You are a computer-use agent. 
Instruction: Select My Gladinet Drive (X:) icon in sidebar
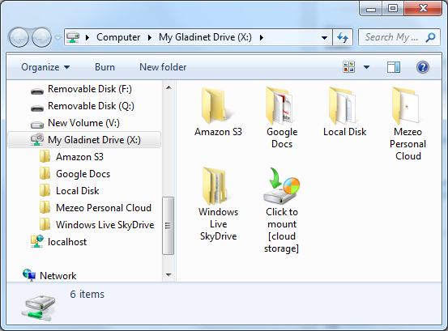(37, 140)
